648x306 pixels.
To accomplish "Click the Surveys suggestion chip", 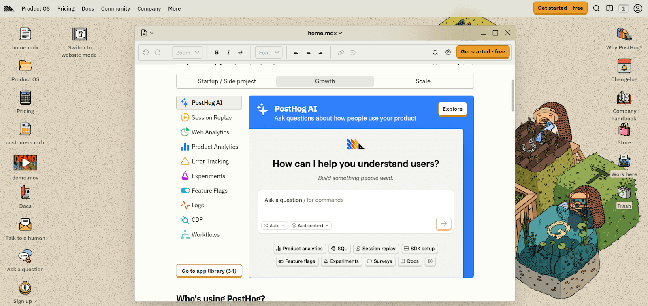I will pos(380,261).
